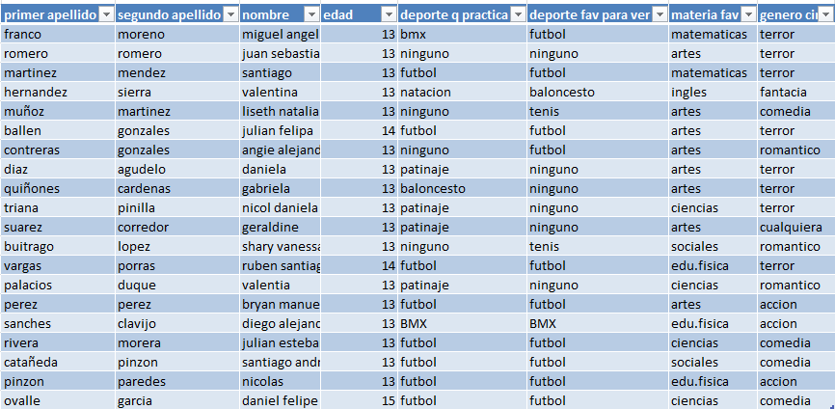Click the fantacia genre cell
This screenshot has height=409, width=835.
point(795,92)
